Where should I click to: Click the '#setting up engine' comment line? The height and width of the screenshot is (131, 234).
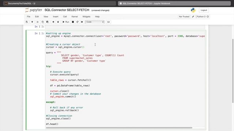[58, 33]
